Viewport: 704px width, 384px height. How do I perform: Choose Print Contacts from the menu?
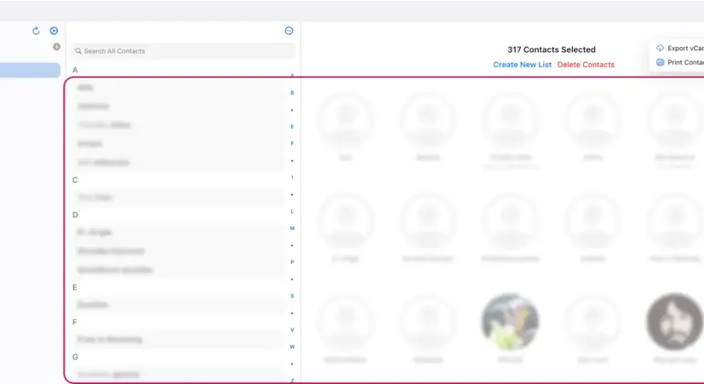pyautogui.click(x=680, y=62)
